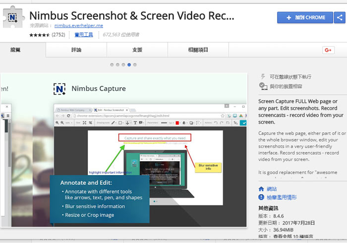The height and width of the screenshot is (243, 347).
Task: Open the 實用工具 category link
Action: [84, 35]
